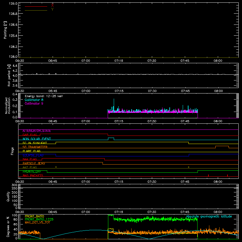Click the olive Y legend line sample
The width and height of the screenshot is (242, 242).
click(36, 10)
